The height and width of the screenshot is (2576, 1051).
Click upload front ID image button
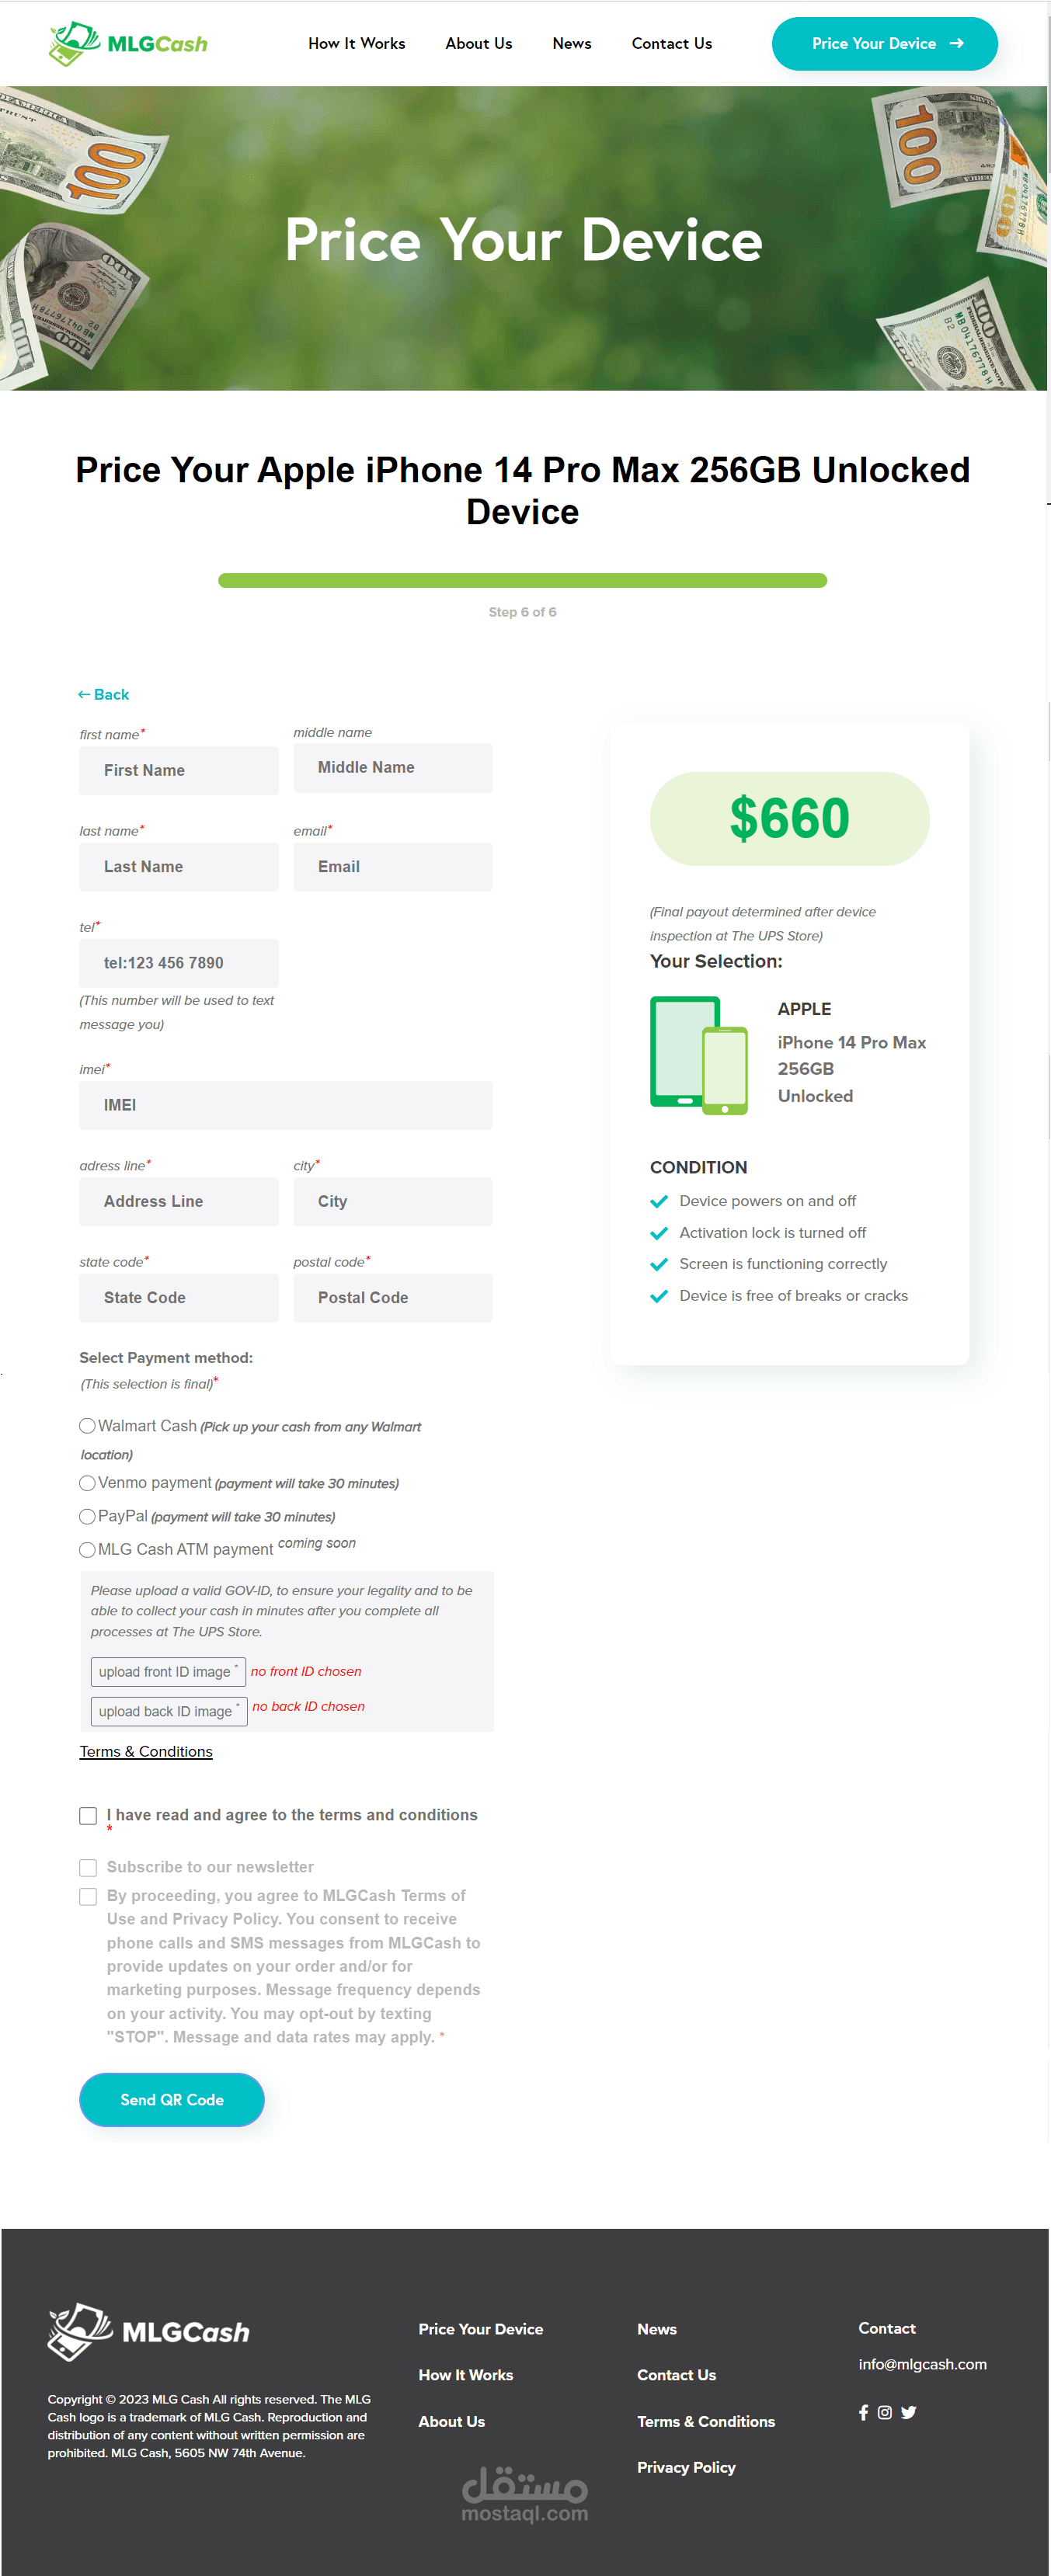coord(167,1671)
